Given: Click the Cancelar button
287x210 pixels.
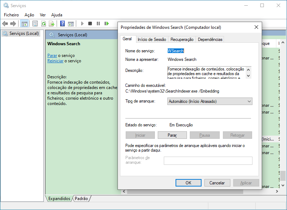Looking at the screenshot, I should (217, 183).
